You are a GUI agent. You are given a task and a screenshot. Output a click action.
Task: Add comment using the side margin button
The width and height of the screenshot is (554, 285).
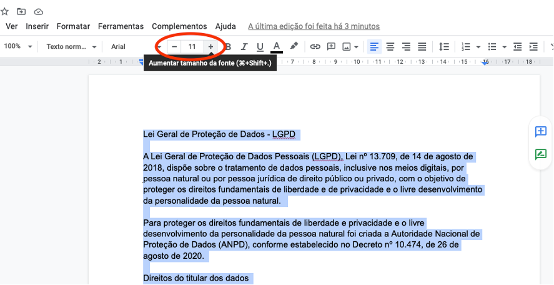[541, 132]
